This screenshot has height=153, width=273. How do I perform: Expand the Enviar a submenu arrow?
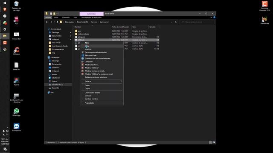[x=121, y=81]
